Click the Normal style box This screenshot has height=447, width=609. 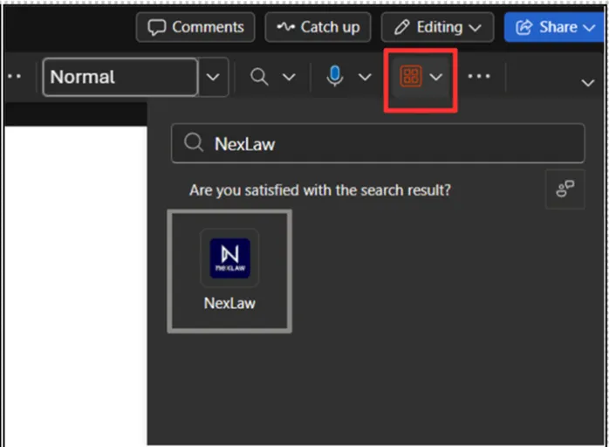(x=120, y=77)
